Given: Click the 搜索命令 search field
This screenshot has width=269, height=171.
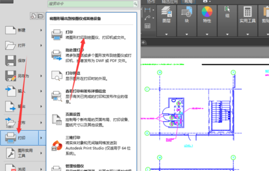Looking at the screenshot, I should pos(91,4).
